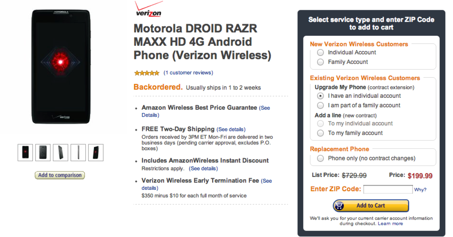Select the fourth side-profile phone thumbnail
Viewport: 453px width, 237px height.
(78, 152)
